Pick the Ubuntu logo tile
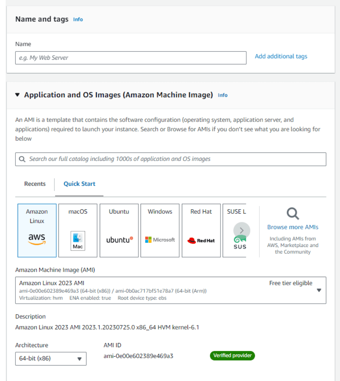This screenshot has width=340, height=381. [119, 230]
